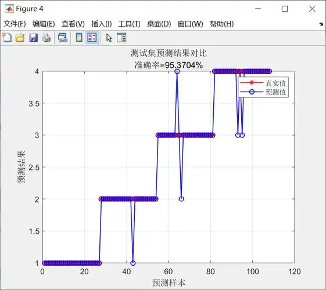This screenshot has height=290, width=326.
Task: Click the misclassified point at value 1 near sample 43
Action: coord(133,263)
